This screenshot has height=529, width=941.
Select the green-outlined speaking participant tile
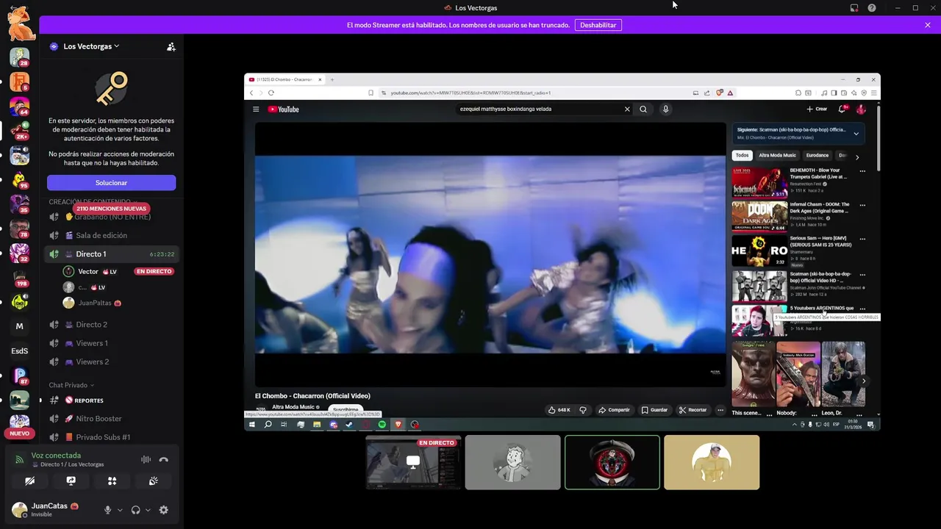pos(612,462)
